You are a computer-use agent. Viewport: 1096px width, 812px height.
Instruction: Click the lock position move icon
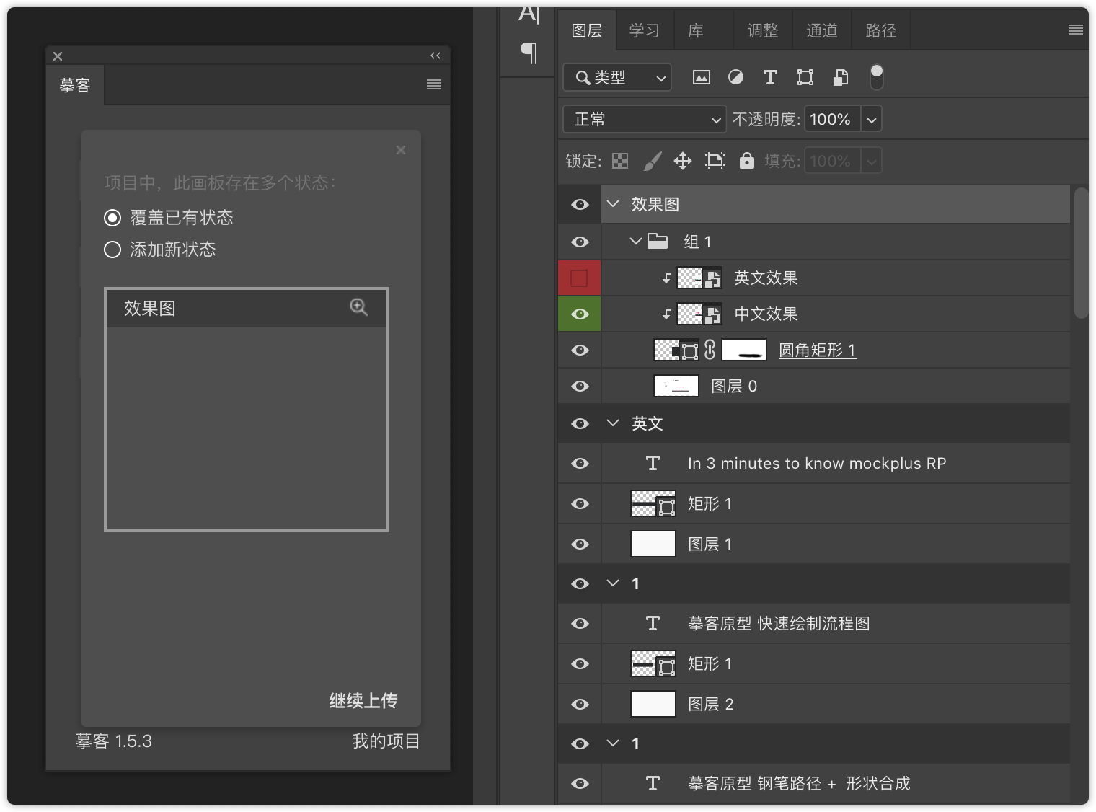point(682,161)
